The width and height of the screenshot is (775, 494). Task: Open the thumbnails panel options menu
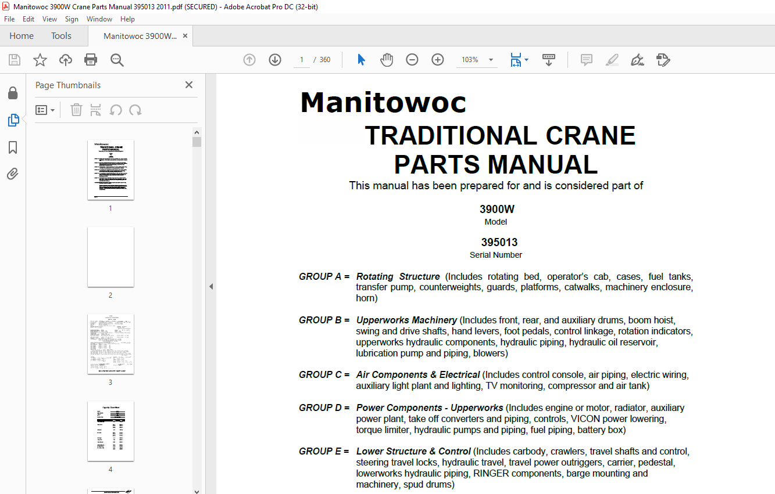(45, 110)
